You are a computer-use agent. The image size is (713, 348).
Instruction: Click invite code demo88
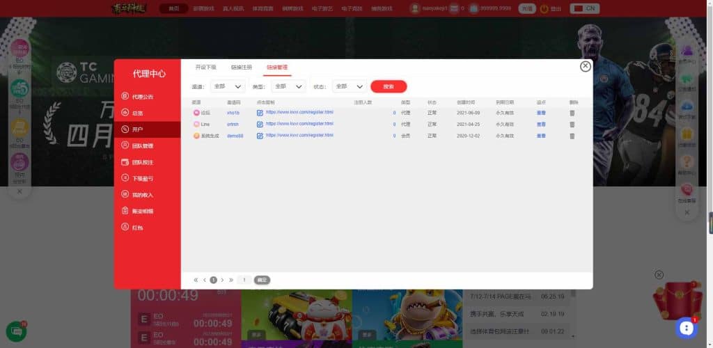coord(235,136)
